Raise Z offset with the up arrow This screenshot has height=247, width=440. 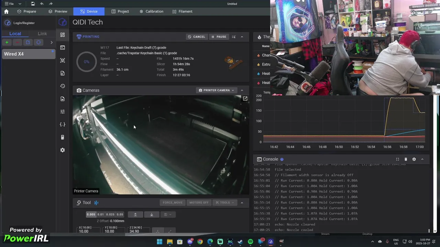(135, 214)
